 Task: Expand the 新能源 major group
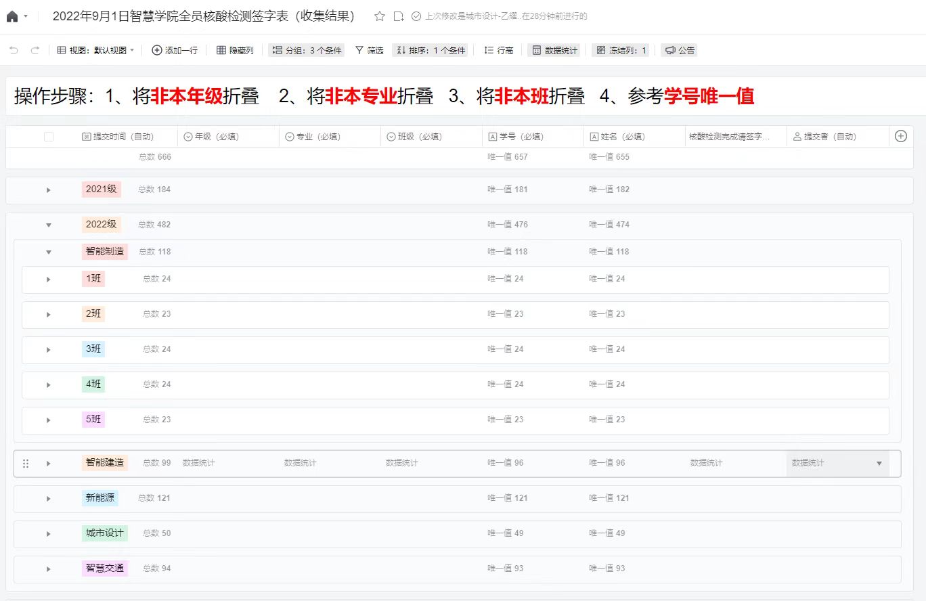[49, 498]
